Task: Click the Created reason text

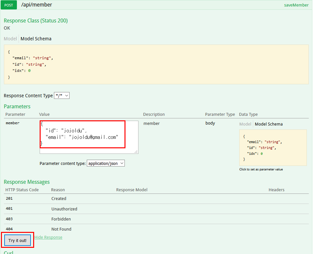Action: [x=59, y=198]
